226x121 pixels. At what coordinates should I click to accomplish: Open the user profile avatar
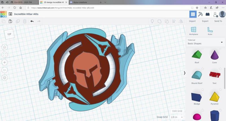(222, 14)
